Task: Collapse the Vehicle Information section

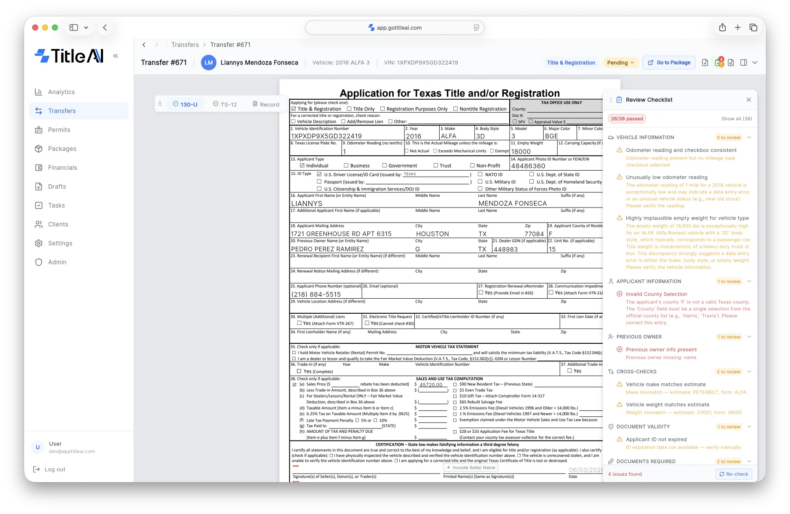Action: coord(749,138)
